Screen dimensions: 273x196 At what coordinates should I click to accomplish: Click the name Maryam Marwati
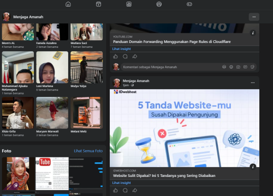[48, 131]
